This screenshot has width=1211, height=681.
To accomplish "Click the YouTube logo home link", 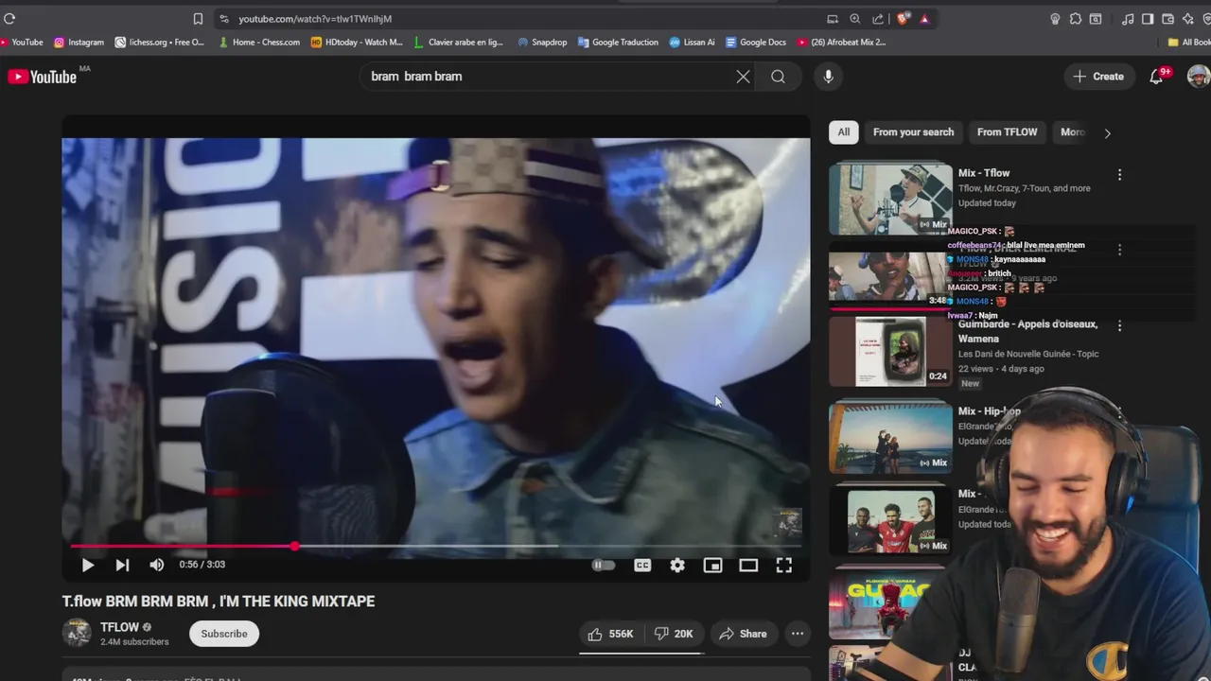I will click(x=43, y=77).
